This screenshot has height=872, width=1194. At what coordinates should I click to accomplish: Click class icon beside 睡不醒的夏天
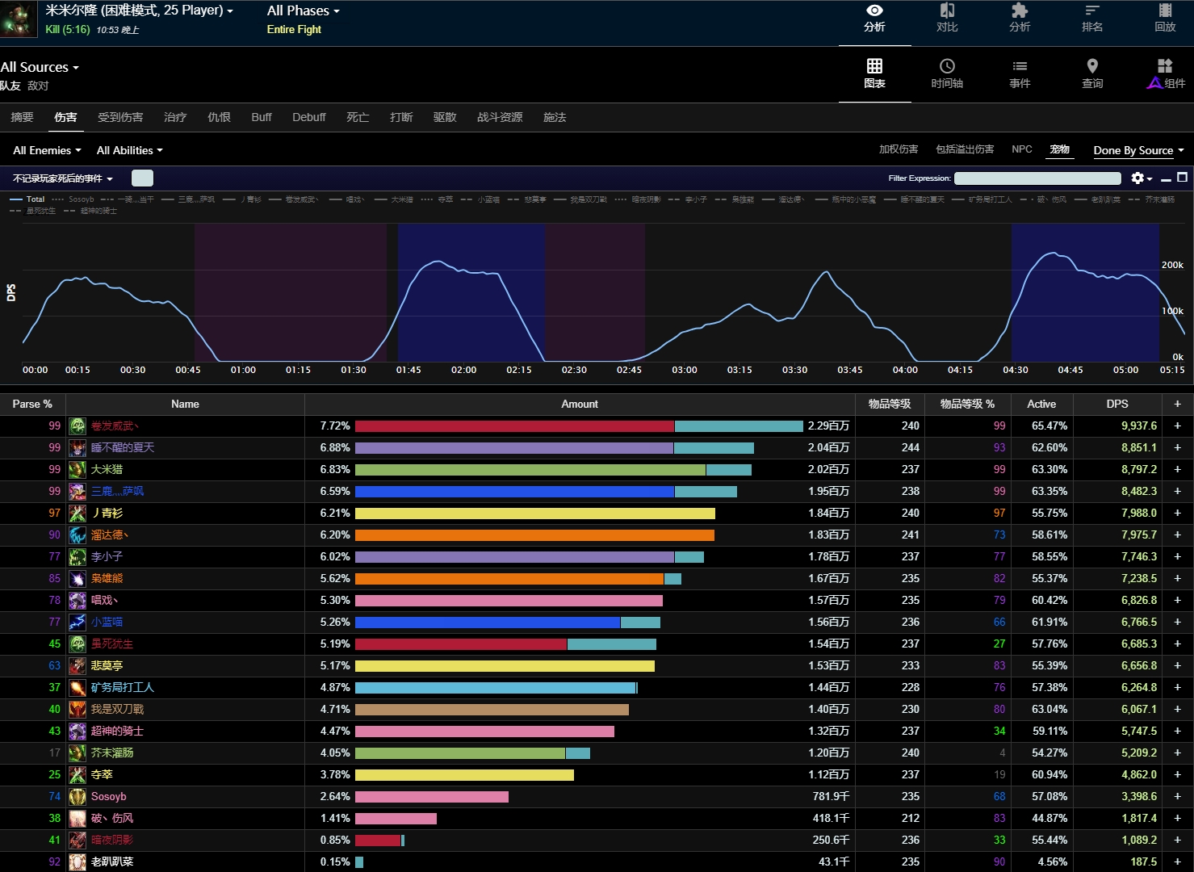pyautogui.click(x=78, y=447)
